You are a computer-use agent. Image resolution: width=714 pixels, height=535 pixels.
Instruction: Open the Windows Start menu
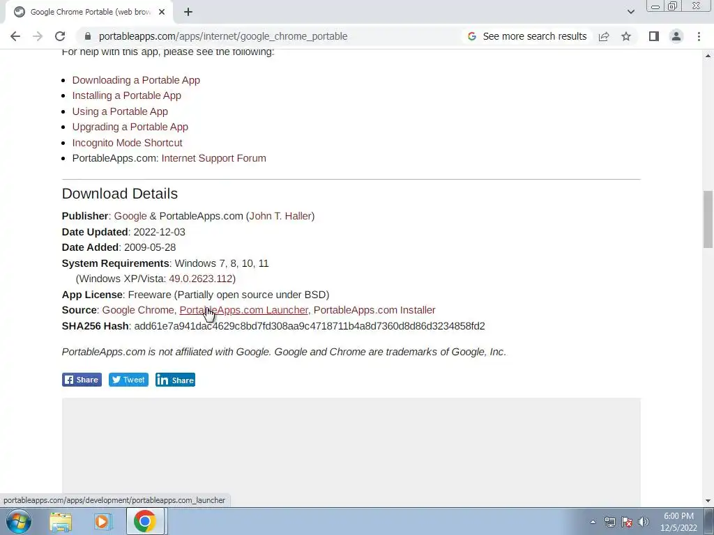pos(18,521)
